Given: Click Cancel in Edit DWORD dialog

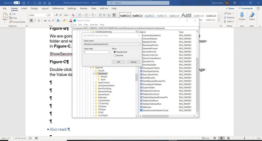Looking at the screenshot, I should (133, 62).
